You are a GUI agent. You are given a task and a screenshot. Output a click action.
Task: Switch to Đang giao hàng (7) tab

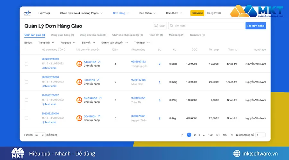(62, 35)
